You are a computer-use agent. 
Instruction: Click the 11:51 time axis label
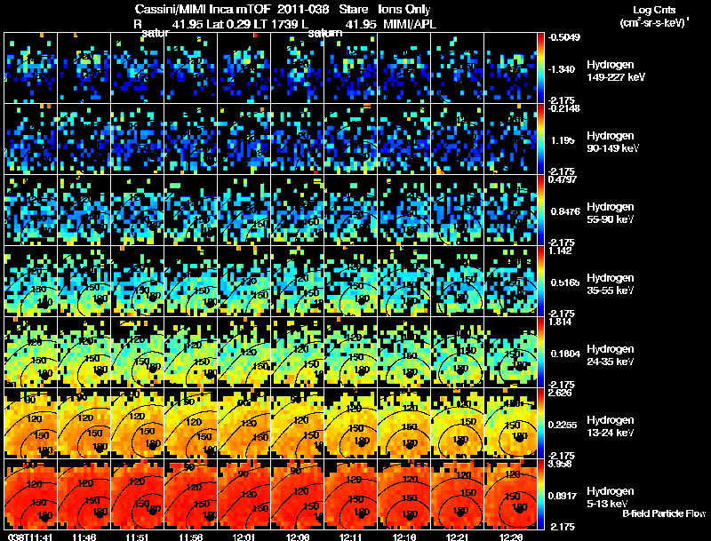tap(138, 537)
